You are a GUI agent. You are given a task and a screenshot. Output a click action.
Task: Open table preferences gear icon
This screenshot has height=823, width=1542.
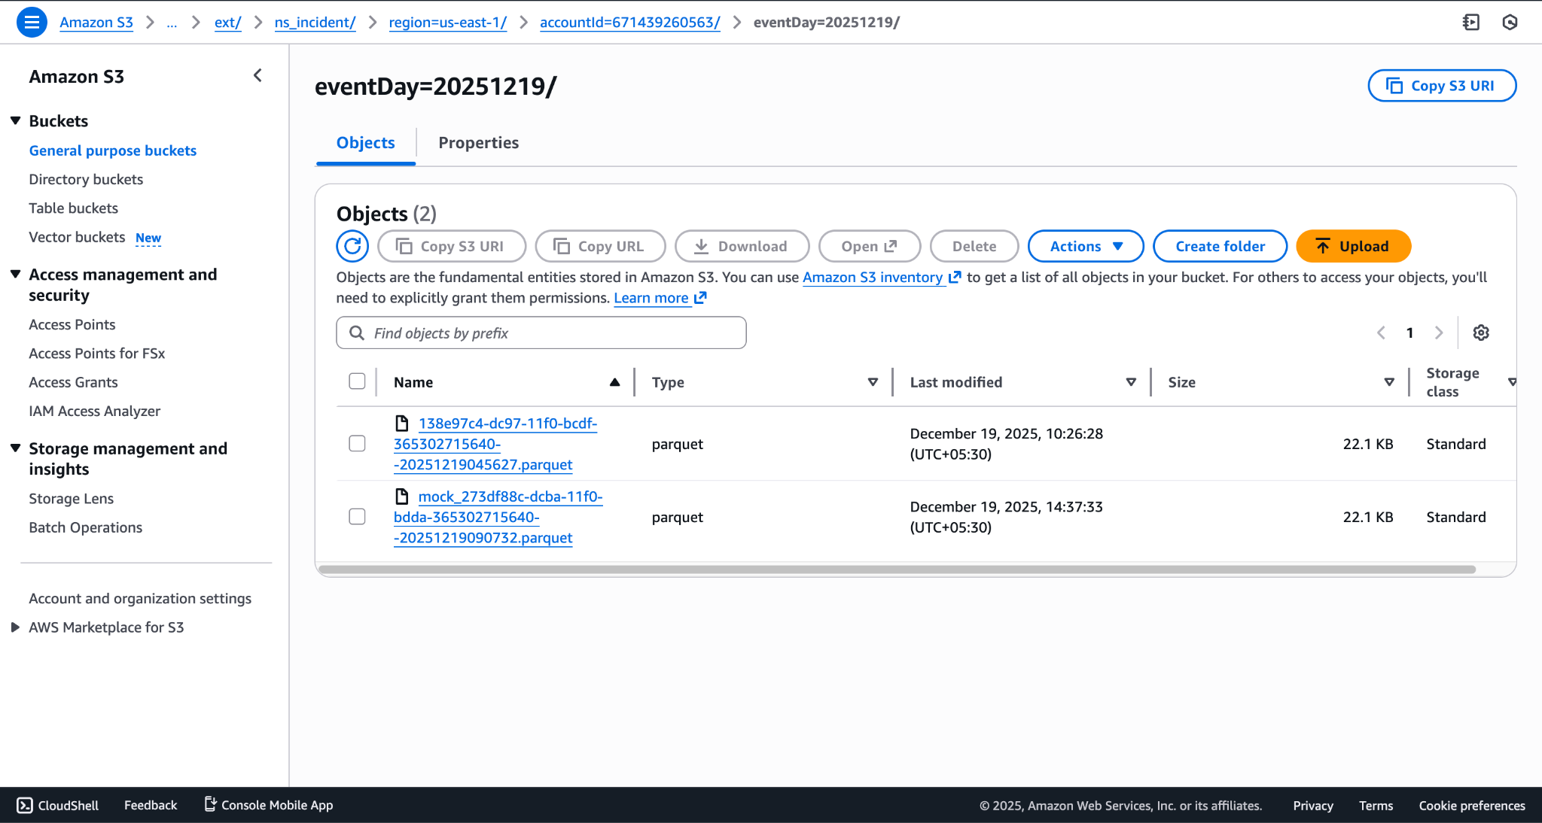[x=1481, y=333]
